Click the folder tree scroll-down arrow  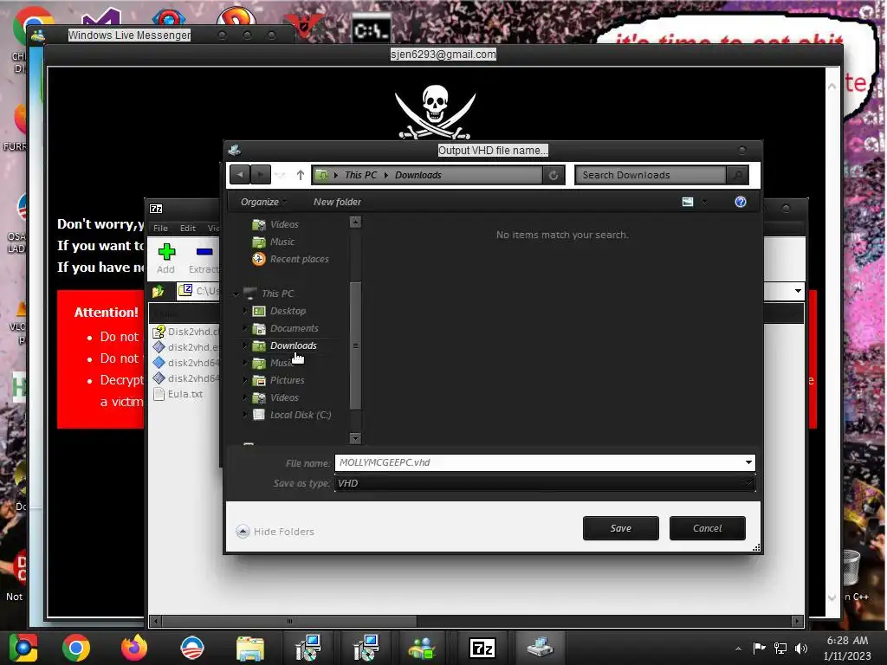point(355,438)
